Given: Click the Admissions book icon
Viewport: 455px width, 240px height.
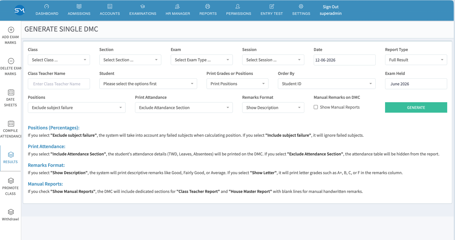Looking at the screenshot, I should 79,6.
